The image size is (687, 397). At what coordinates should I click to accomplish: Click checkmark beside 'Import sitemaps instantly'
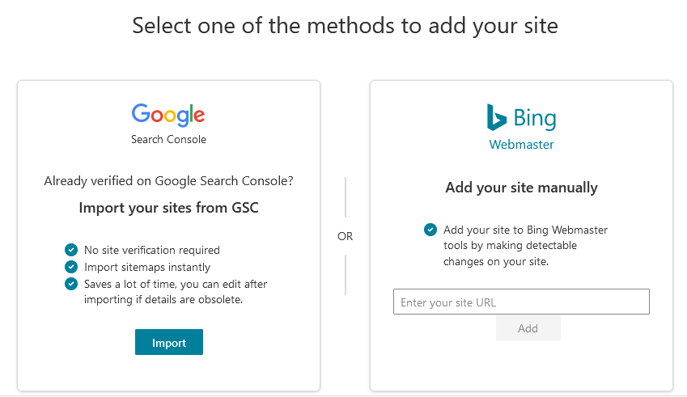click(x=71, y=267)
